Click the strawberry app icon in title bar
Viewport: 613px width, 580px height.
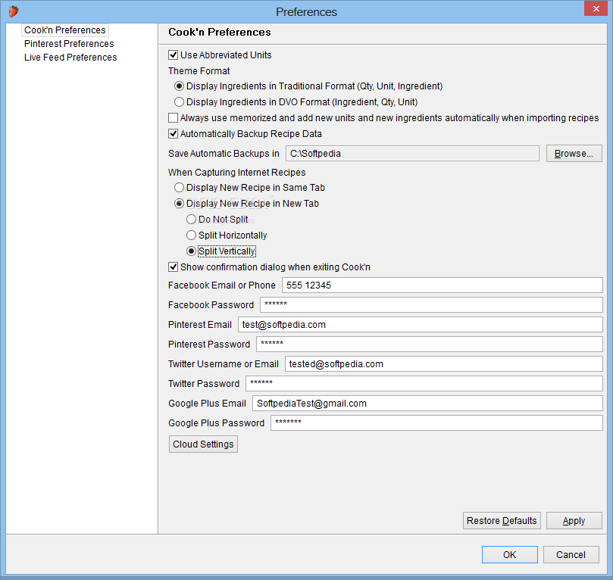[14, 11]
